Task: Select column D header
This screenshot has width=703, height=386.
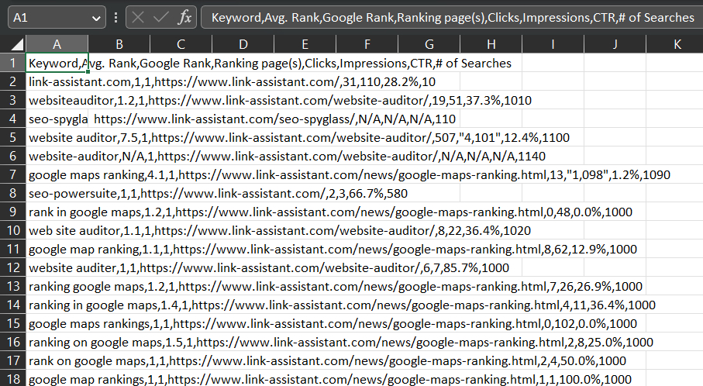Action: [x=243, y=44]
